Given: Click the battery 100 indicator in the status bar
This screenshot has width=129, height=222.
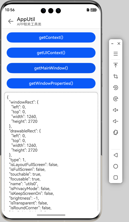Looking at the screenshot, I should pyautogui.click(x=93, y=10).
